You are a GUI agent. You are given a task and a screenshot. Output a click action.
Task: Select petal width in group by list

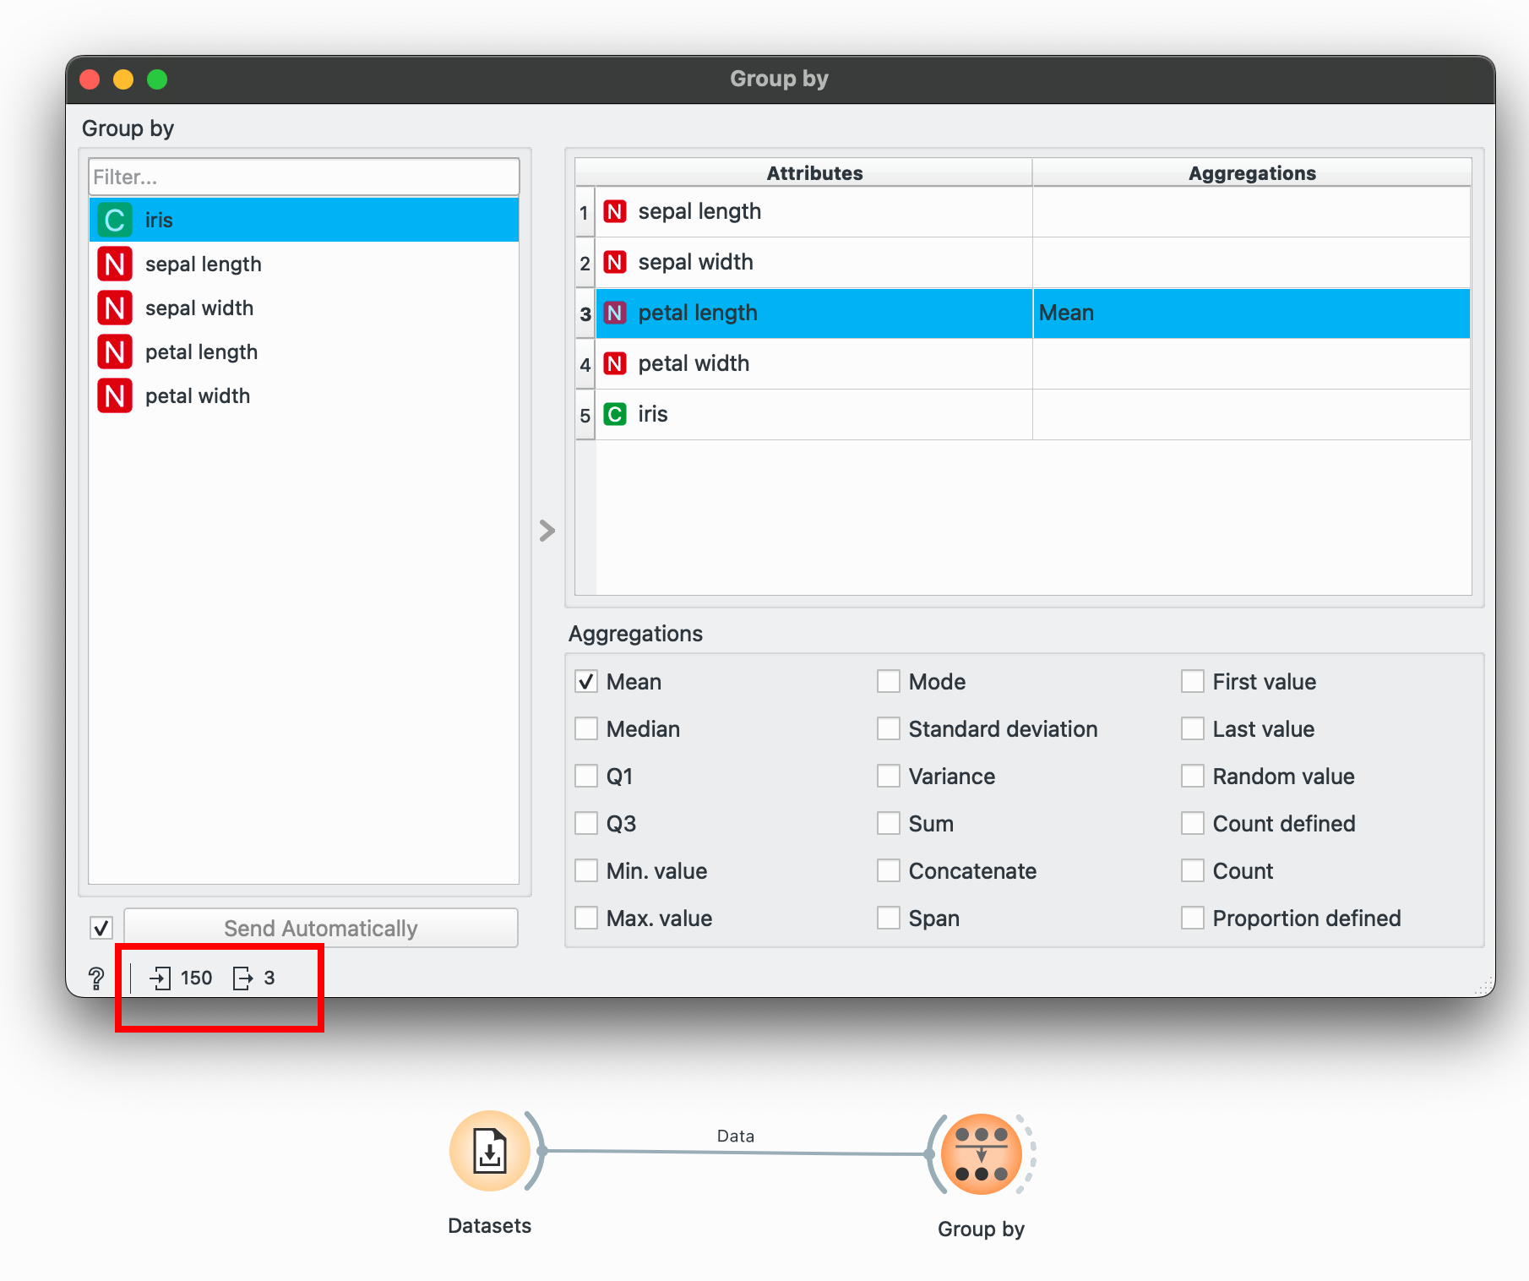point(198,396)
